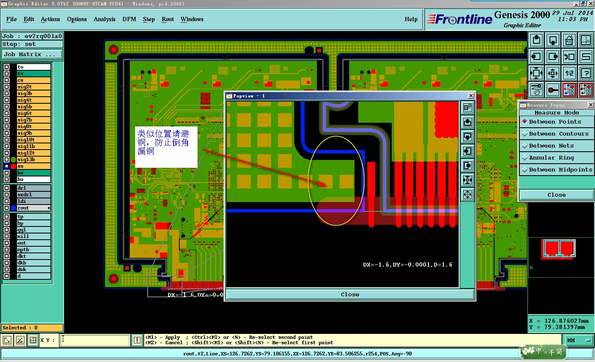Click Popview top window-switch icon

pyautogui.click(x=467, y=108)
